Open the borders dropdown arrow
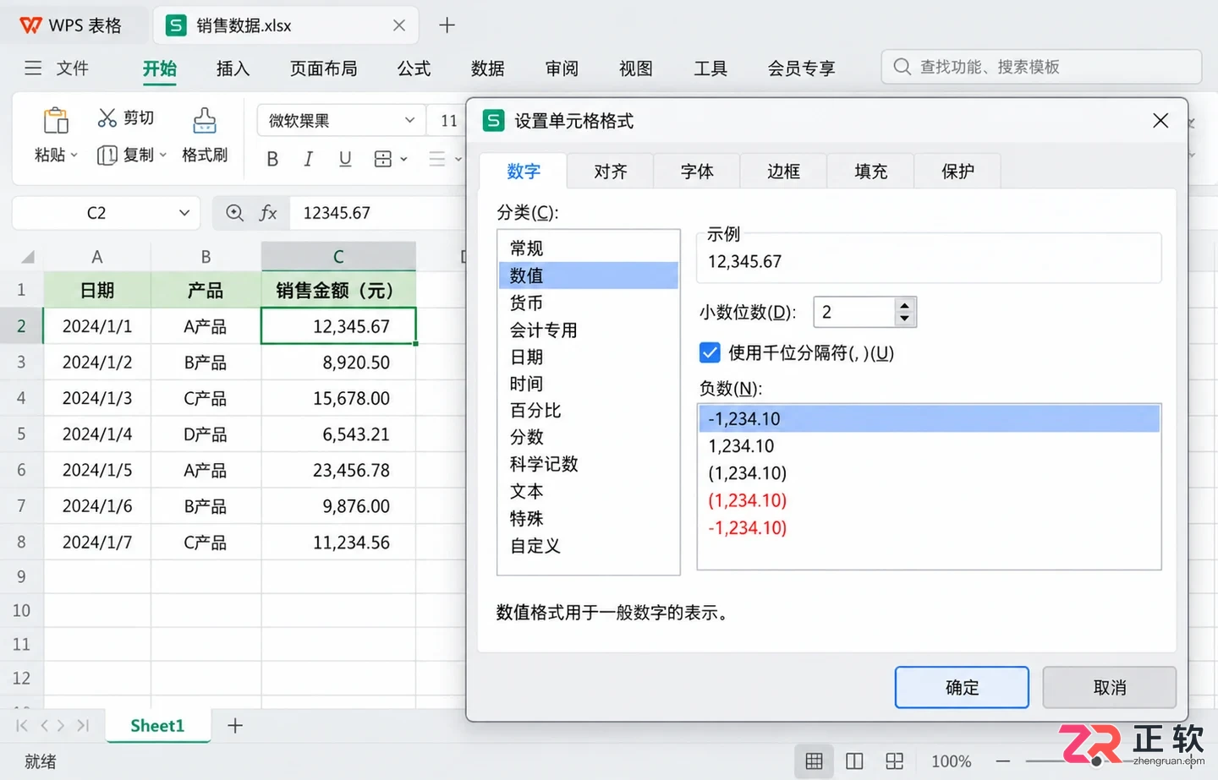The image size is (1218, 780). click(x=403, y=159)
